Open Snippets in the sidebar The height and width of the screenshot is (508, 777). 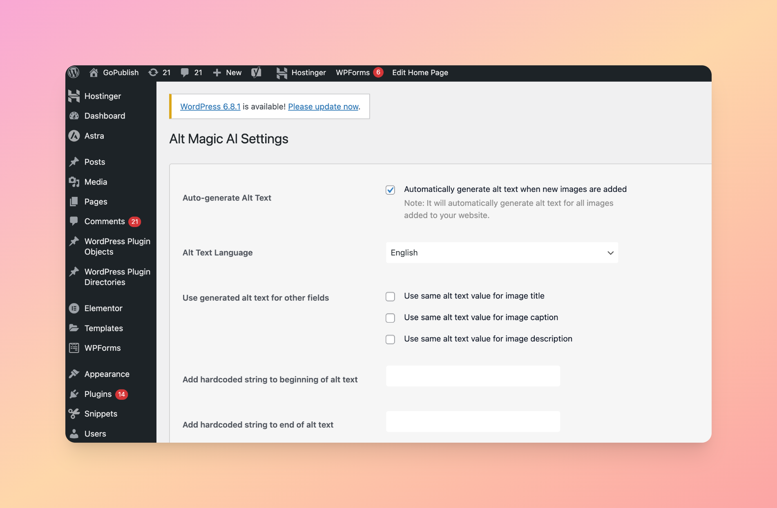click(111, 414)
